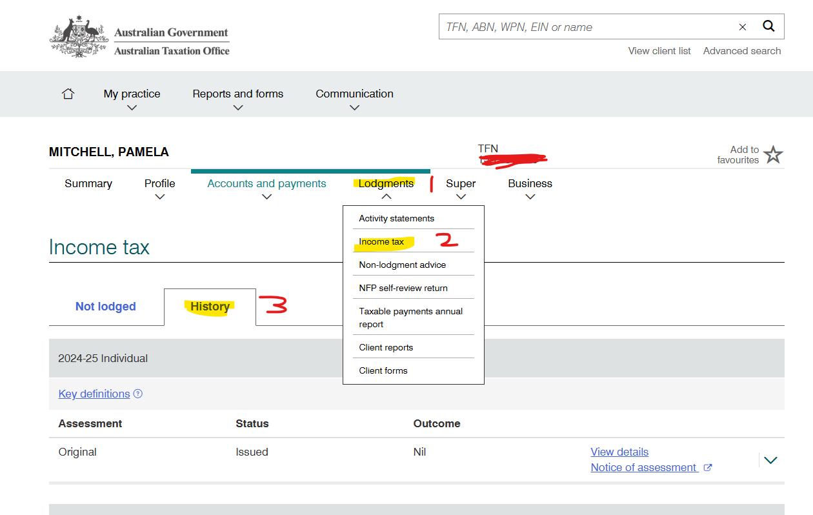
Task: Click the Original assessment cell
Action: point(77,452)
